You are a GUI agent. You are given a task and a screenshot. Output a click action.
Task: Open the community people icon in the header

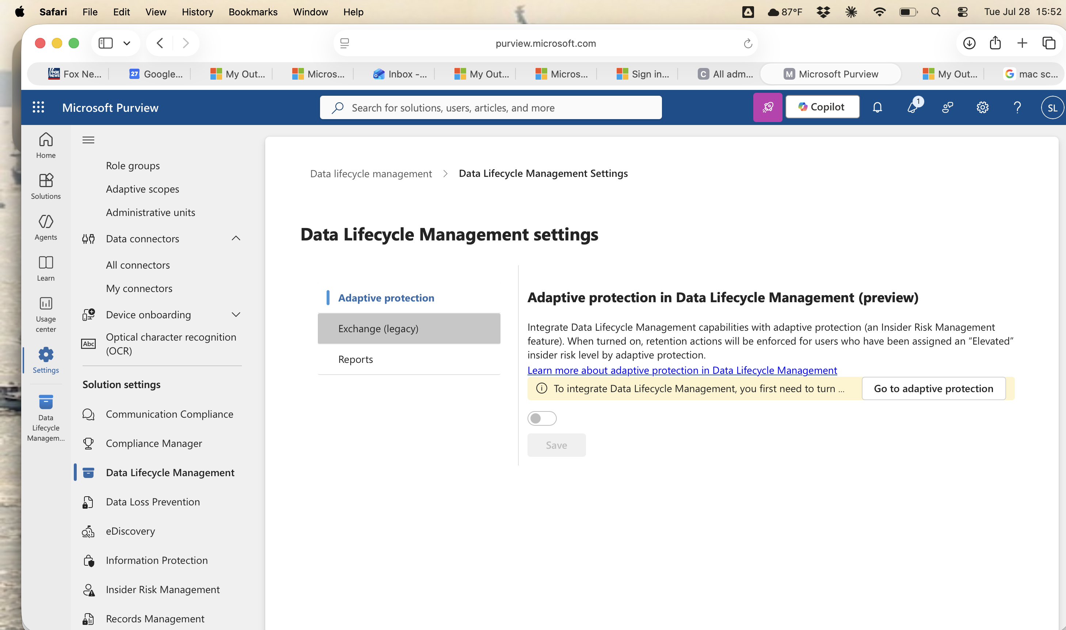click(x=948, y=107)
